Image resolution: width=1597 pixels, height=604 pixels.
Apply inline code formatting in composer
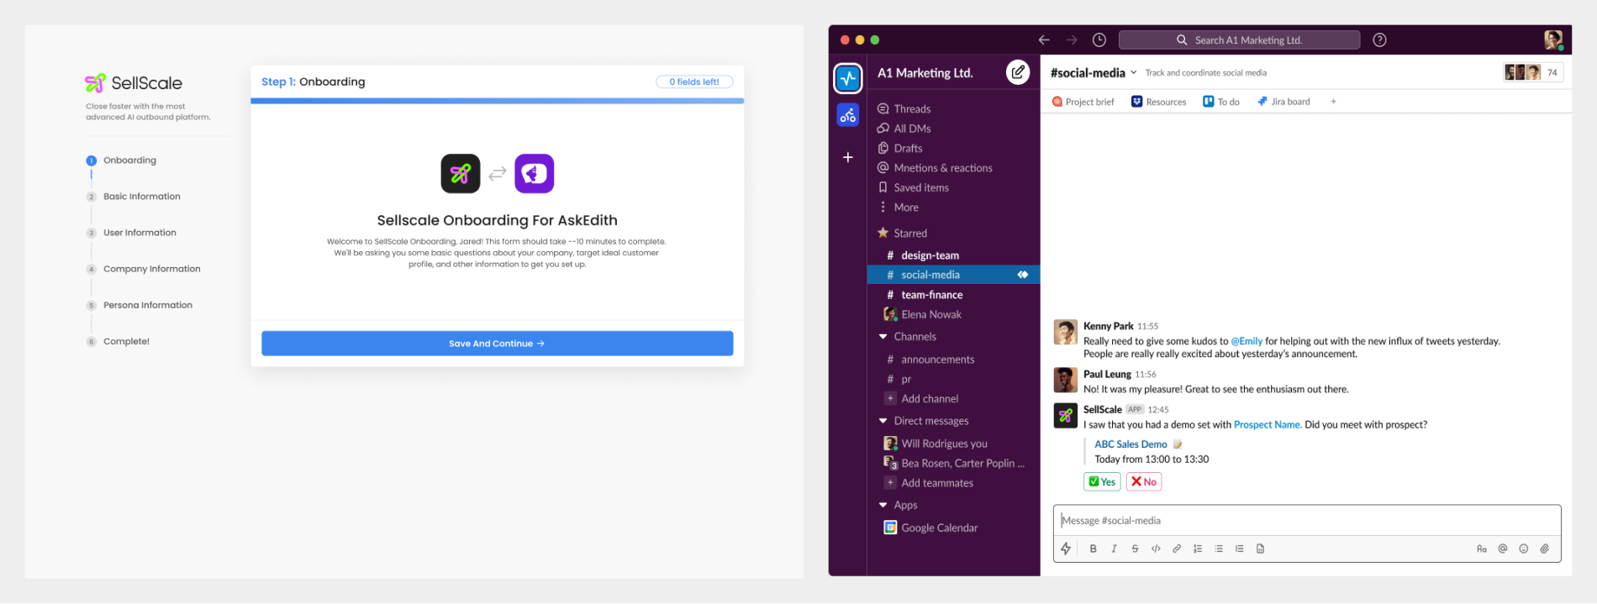pyautogui.click(x=1156, y=549)
